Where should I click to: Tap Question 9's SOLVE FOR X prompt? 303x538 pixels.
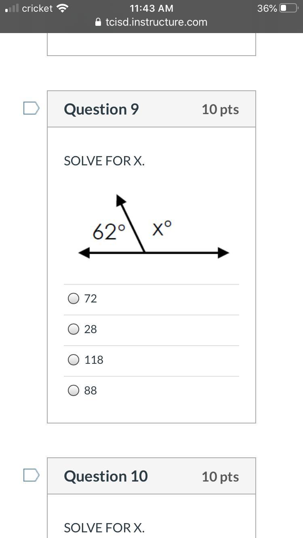(104, 161)
